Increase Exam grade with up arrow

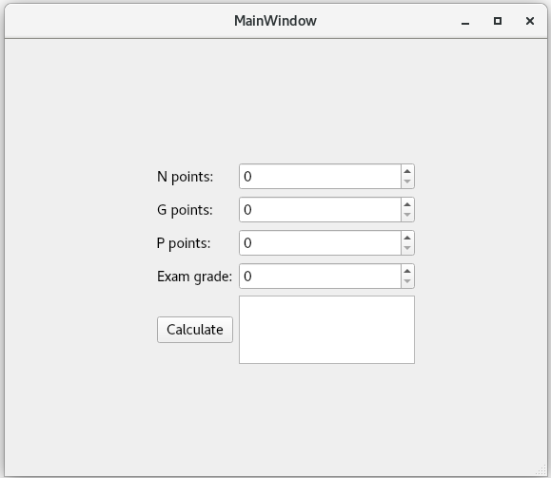(x=407, y=271)
